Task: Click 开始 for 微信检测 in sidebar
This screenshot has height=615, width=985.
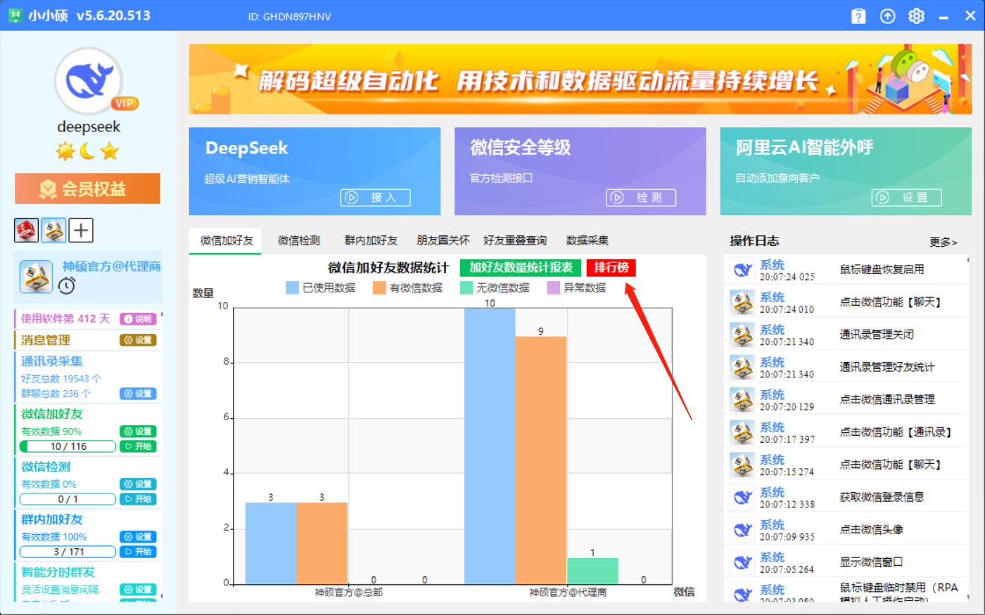Action: click(x=138, y=499)
